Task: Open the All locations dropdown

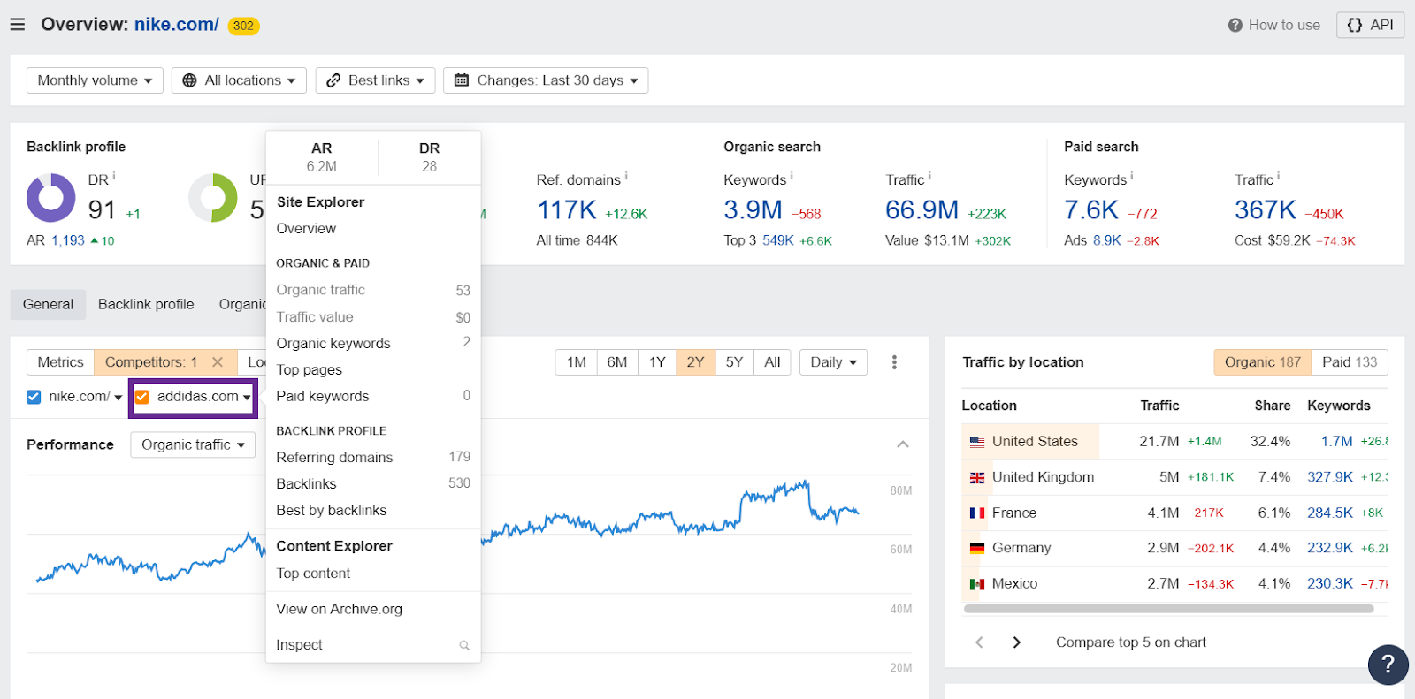Action: [x=239, y=80]
